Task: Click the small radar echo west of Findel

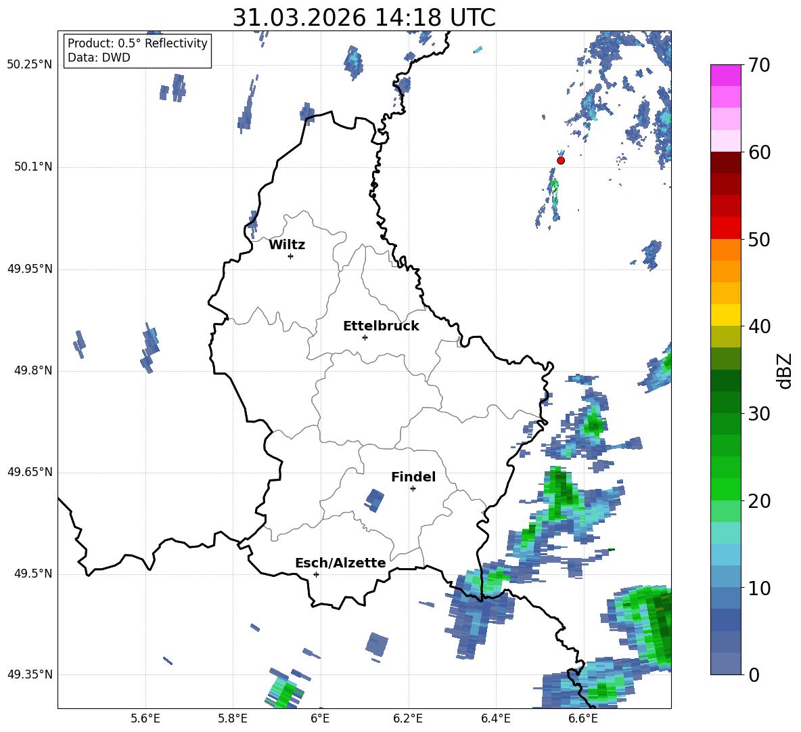Action: (x=374, y=500)
